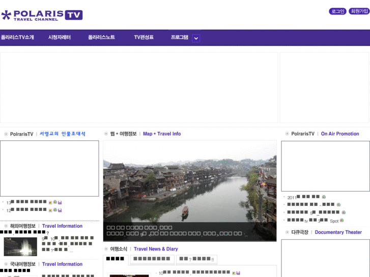The width and height of the screenshot is (370, 277).
Task: Click the purple save icon on the 13 list item
Action: (x=60, y=202)
